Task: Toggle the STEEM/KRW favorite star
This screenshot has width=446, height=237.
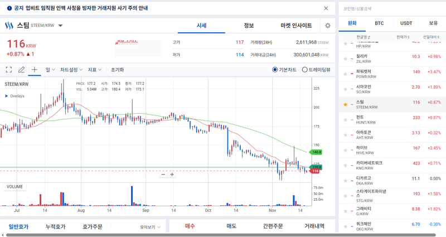Action: click(x=345, y=104)
